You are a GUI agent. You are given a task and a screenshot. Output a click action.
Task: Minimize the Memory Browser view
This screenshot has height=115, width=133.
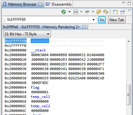[124, 2]
